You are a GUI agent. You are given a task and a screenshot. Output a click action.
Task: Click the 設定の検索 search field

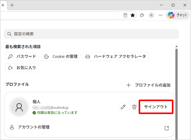coord(91,34)
